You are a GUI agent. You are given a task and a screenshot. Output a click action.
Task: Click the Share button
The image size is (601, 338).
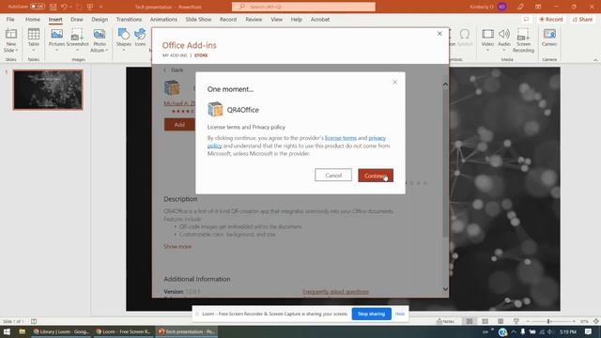[x=582, y=19]
